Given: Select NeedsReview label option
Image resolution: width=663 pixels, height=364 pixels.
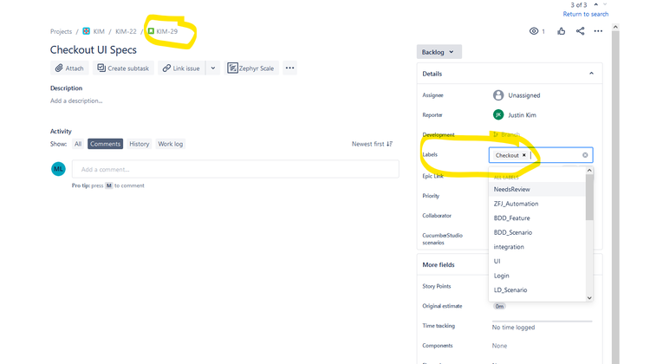Looking at the screenshot, I should pyautogui.click(x=537, y=190).
